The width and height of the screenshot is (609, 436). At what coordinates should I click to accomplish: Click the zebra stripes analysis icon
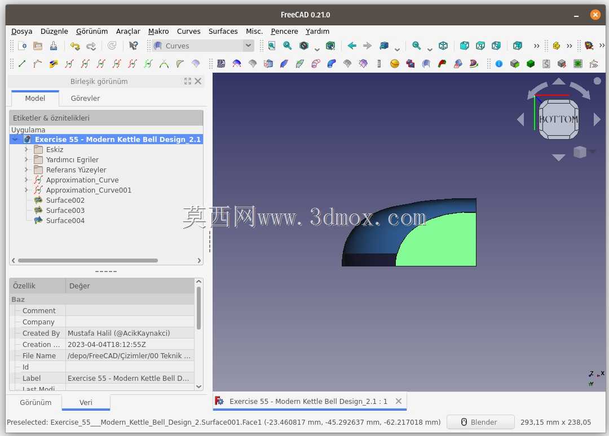tap(221, 64)
